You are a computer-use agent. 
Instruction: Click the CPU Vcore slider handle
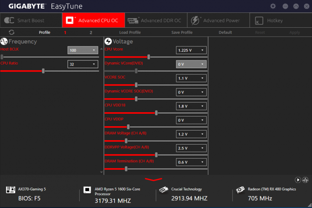pos(149,57)
